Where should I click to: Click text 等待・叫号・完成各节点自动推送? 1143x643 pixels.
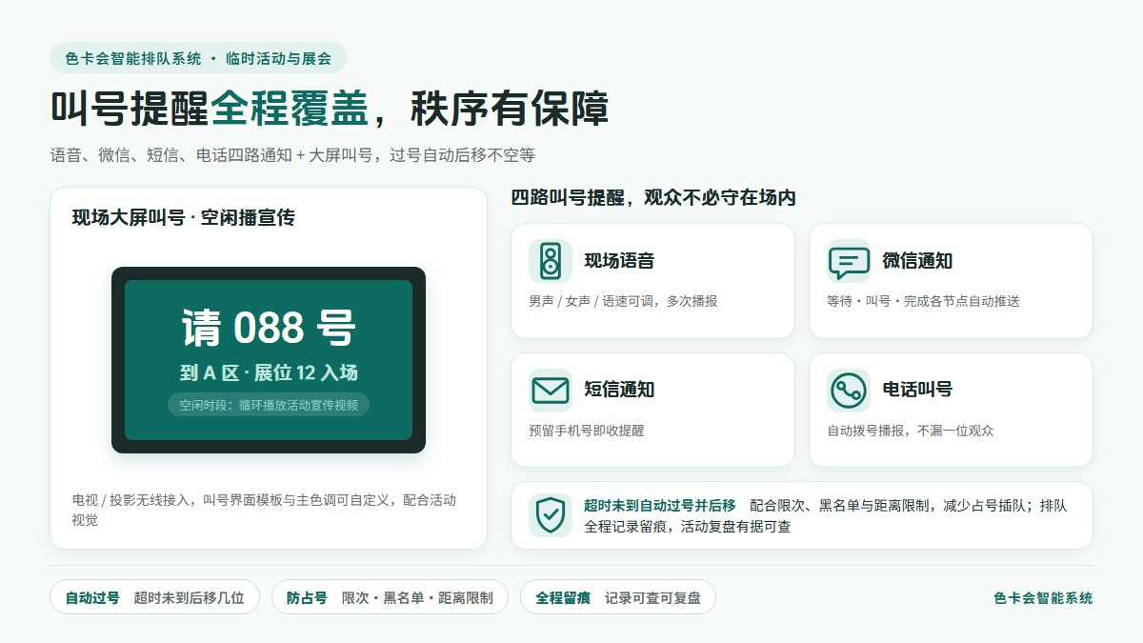click(923, 301)
